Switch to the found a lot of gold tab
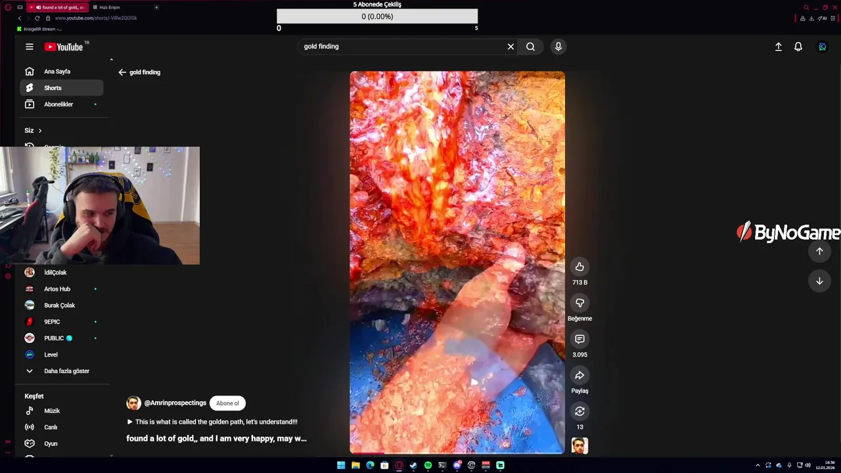The image size is (841, 473). tap(57, 7)
